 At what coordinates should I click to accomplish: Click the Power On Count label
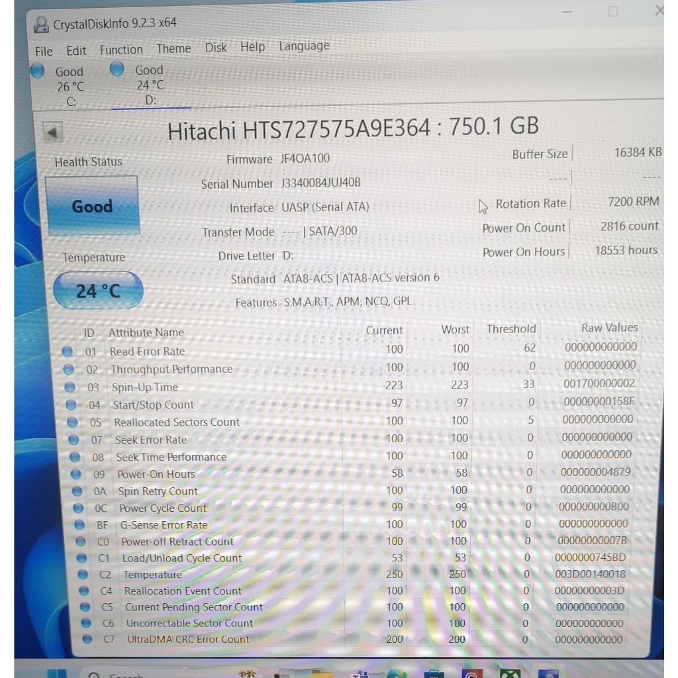pos(524,228)
